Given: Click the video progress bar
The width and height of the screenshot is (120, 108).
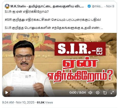Looking at the screenshot, I should [59, 86].
